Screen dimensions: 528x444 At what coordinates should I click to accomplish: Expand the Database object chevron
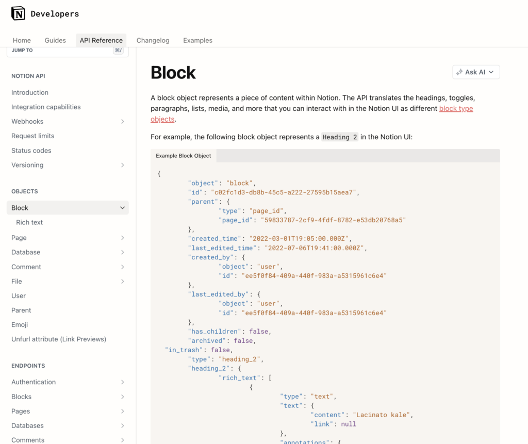[123, 252]
